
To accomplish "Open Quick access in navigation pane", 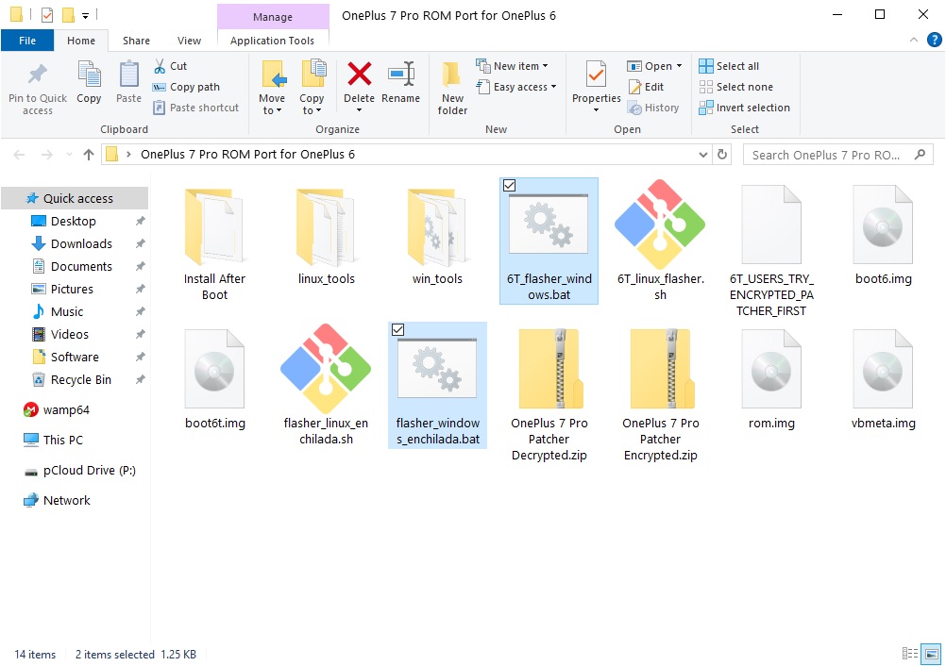I will point(75,198).
